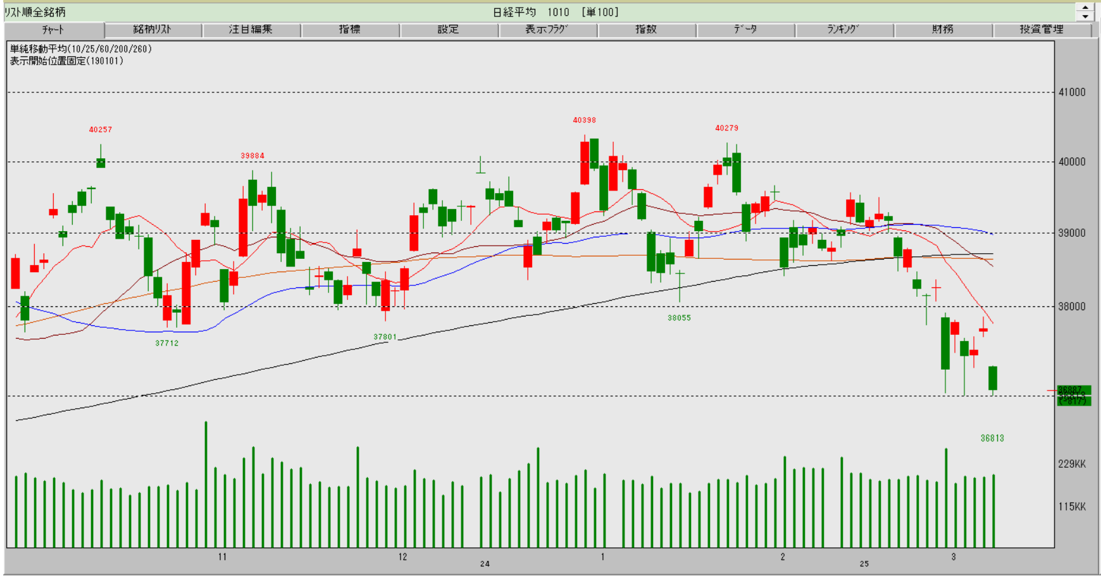Open the 表示フラグ tab
1101x576 pixels.
point(547,30)
